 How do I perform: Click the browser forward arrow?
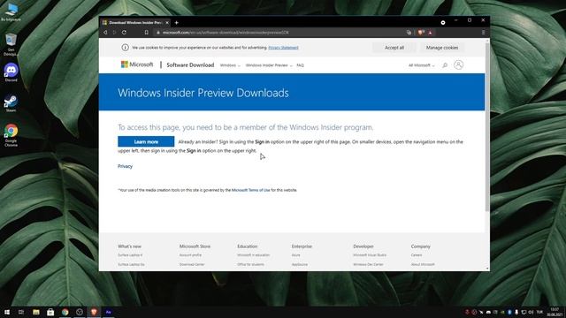(x=114, y=33)
